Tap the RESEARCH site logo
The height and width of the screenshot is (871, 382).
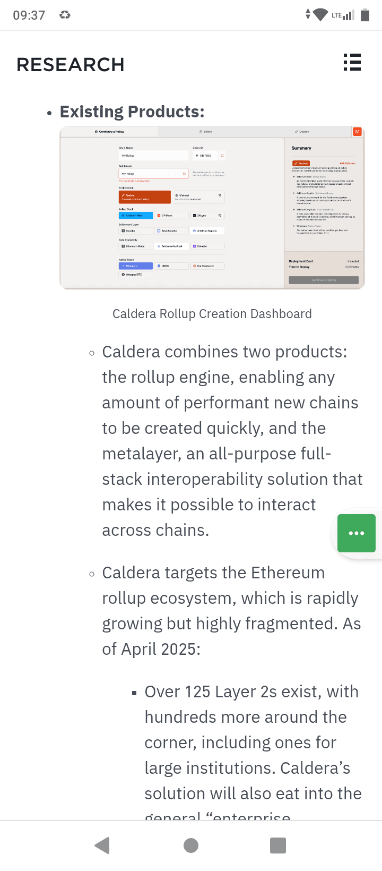click(x=71, y=65)
